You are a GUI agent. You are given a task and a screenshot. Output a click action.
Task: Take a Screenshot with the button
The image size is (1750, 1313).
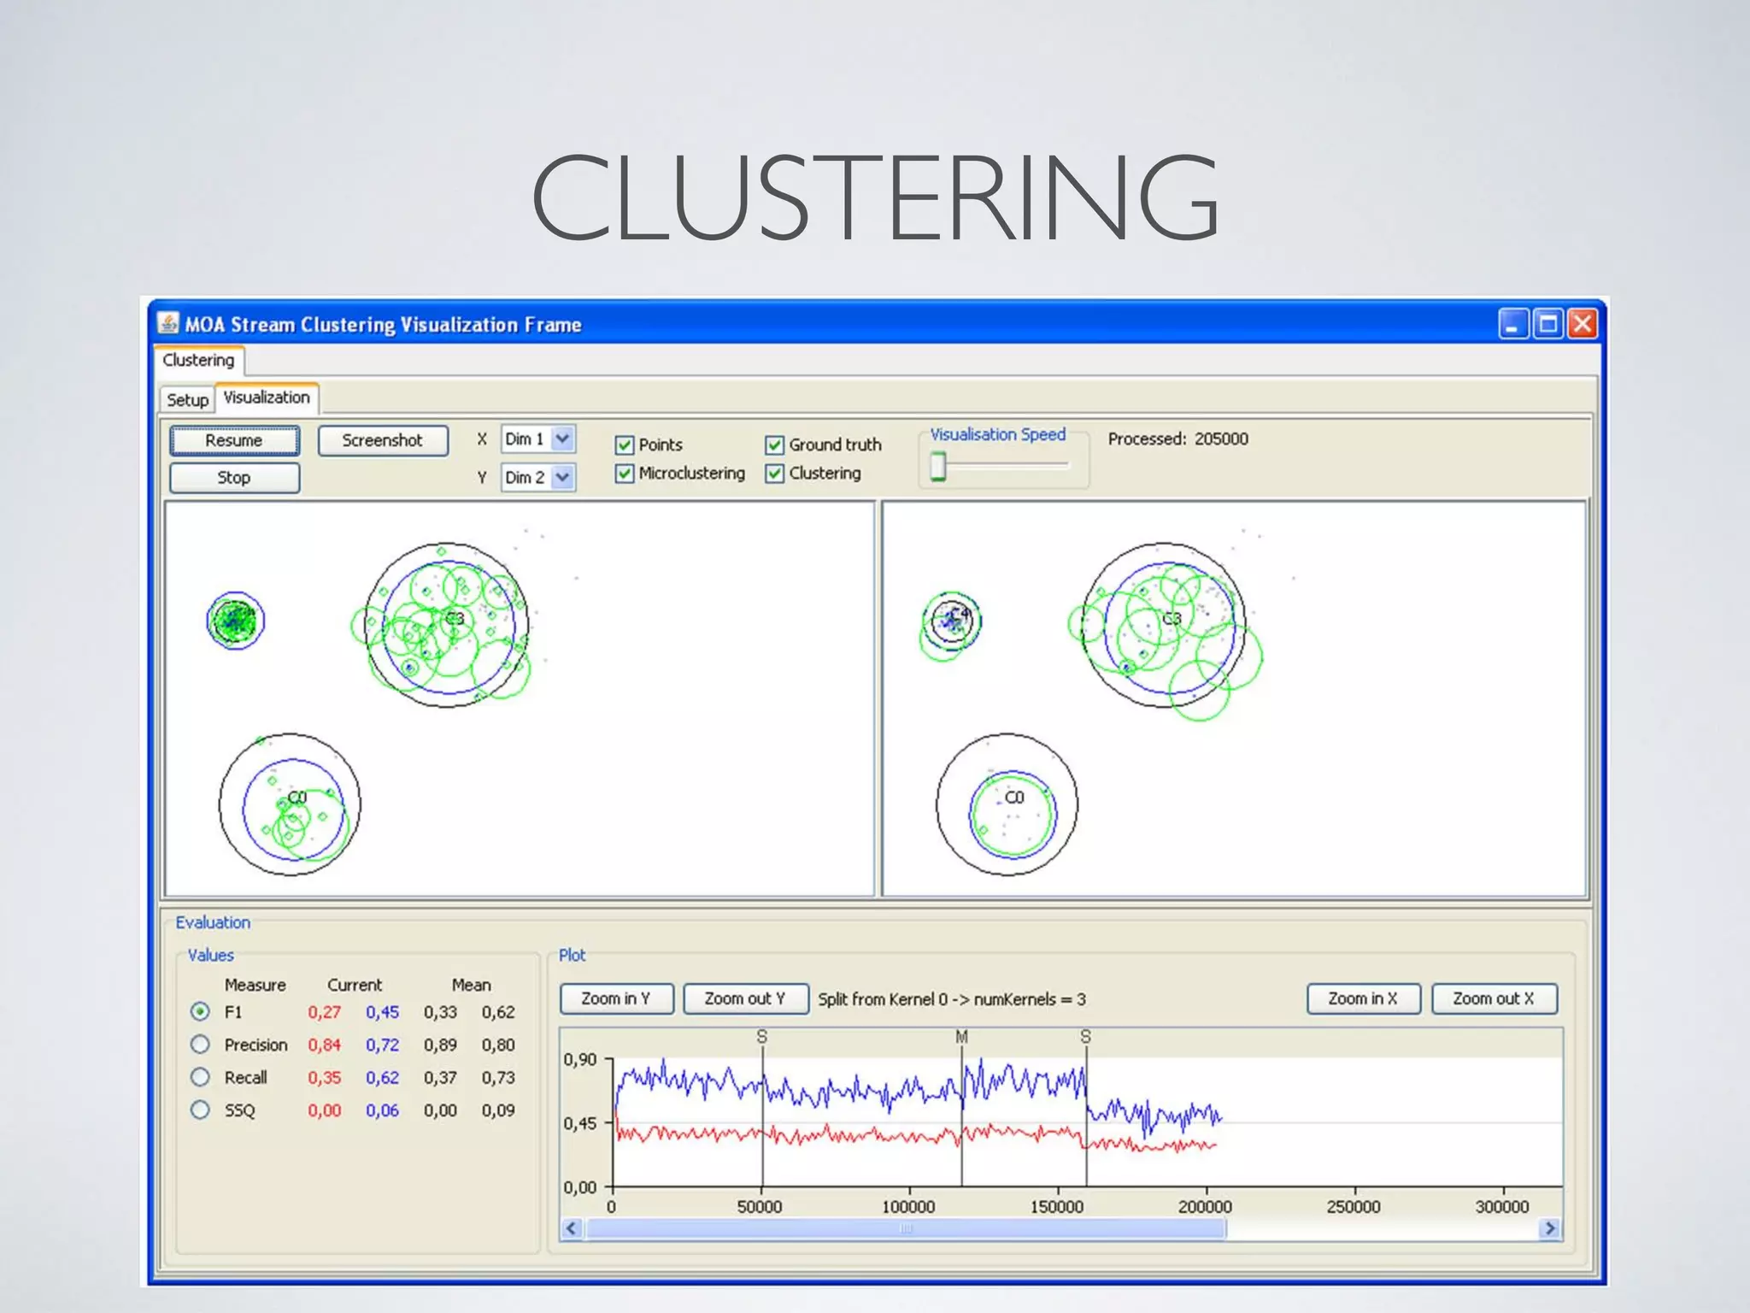pyautogui.click(x=383, y=440)
